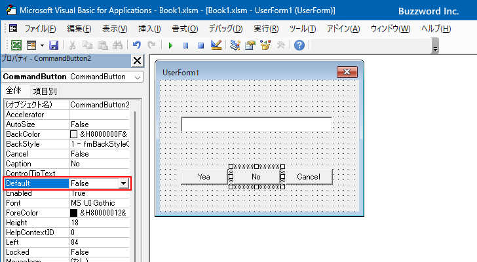This screenshot has width=477, height=262.
Task: Click the Copy icon in the toolbar
Action: (88, 45)
